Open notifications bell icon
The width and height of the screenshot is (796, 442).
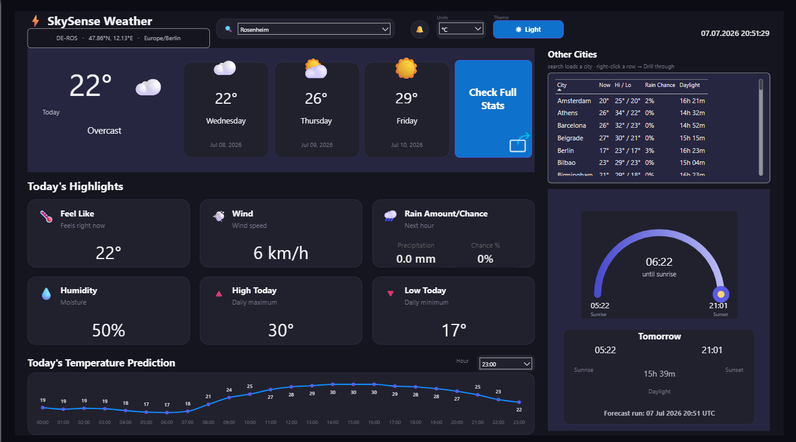coord(419,29)
